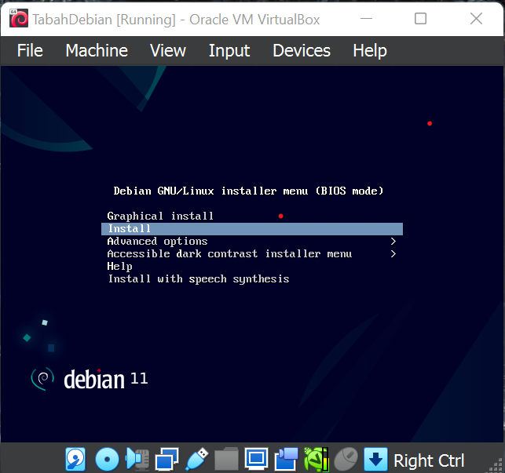Open the Input menu
This screenshot has width=505, height=473.
[x=229, y=51]
